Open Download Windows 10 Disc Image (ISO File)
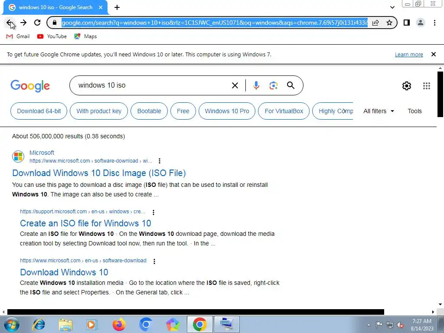 click(99, 173)
